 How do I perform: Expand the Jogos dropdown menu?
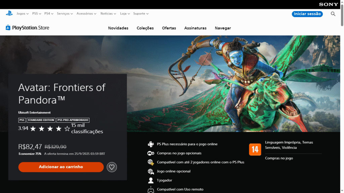tap(23, 13)
